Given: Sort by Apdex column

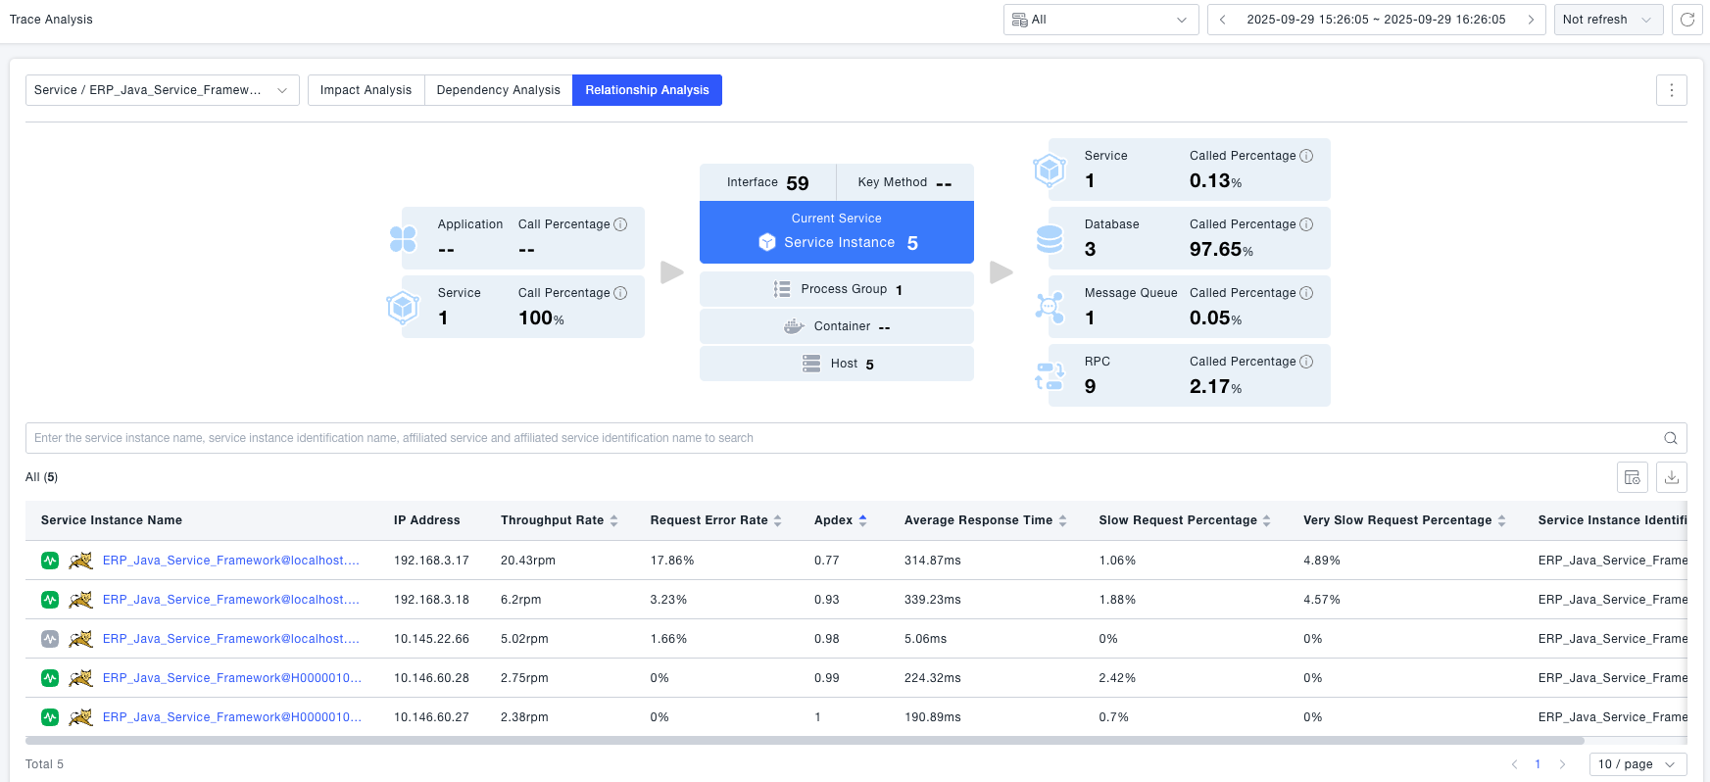Looking at the screenshot, I should click(862, 520).
